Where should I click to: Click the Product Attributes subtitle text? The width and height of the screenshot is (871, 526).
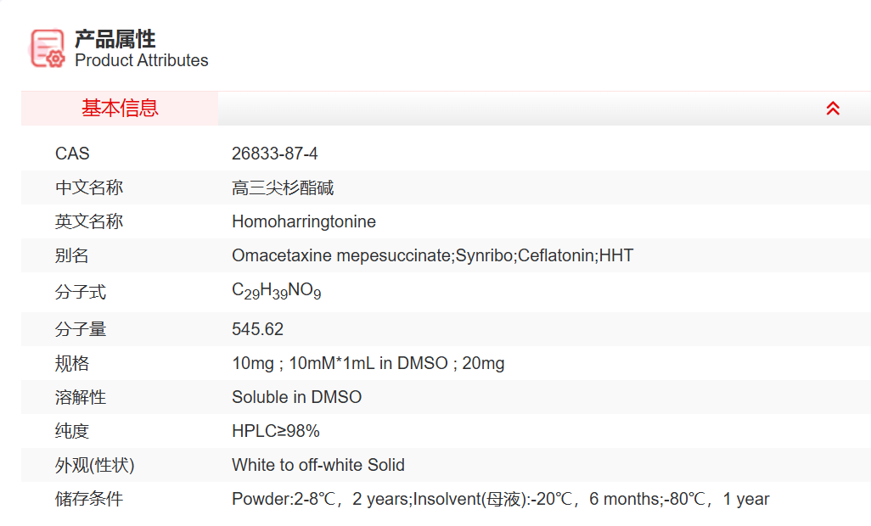pyautogui.click(x=141, y=60)
